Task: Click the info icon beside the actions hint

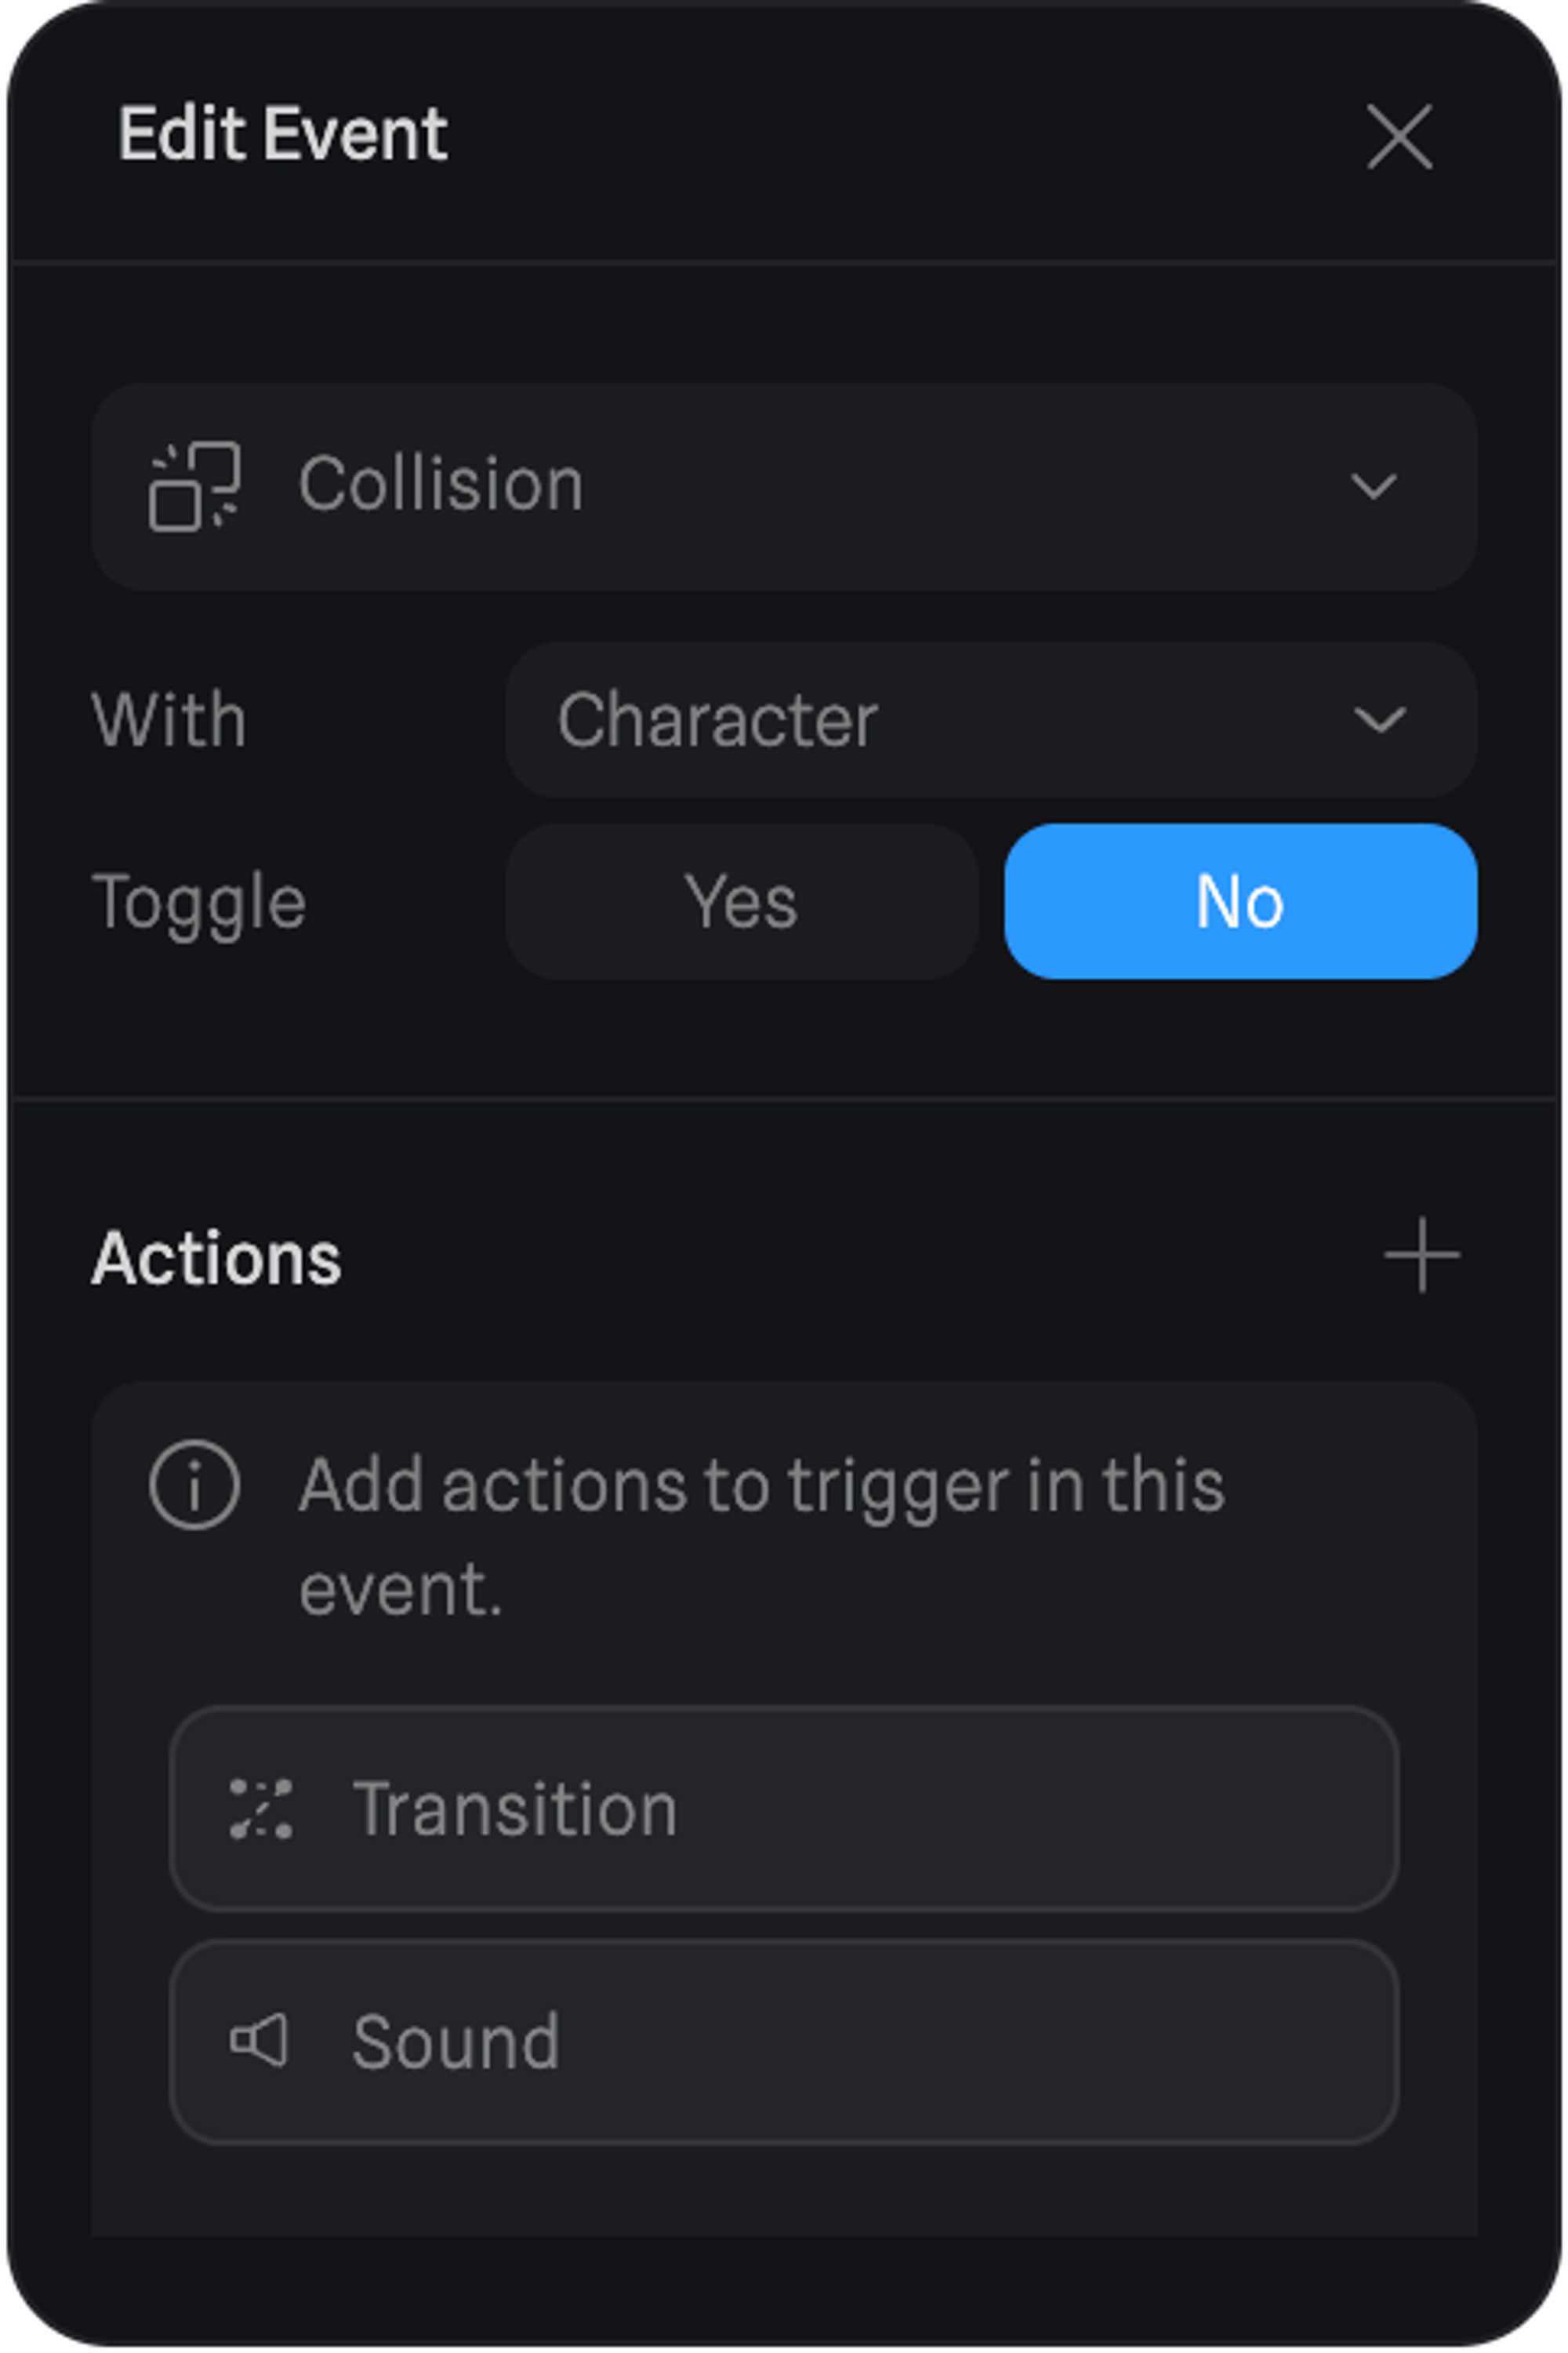Action: [x=194, y=1485]
